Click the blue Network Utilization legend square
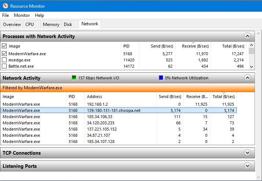The image size is (262, 181). tap(161, 78)
